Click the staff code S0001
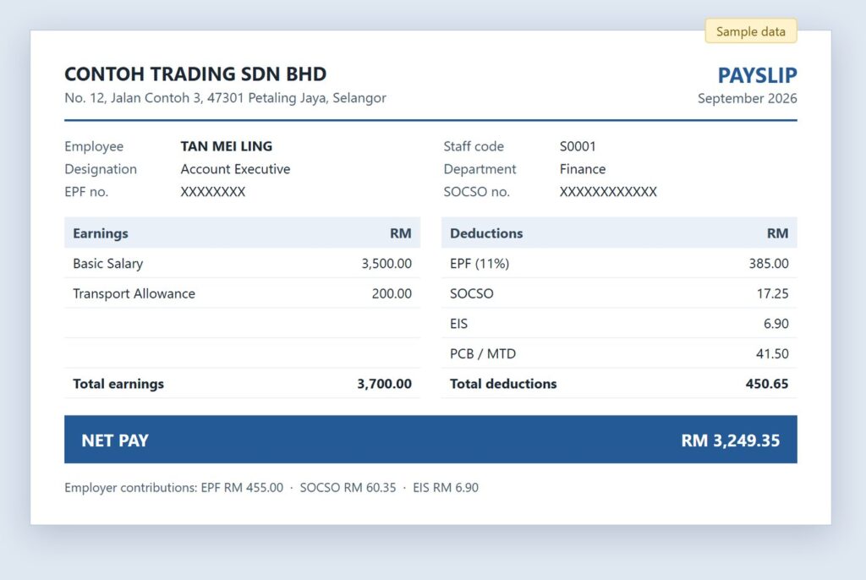Viewport: 866px width, 580px height. 578,146
